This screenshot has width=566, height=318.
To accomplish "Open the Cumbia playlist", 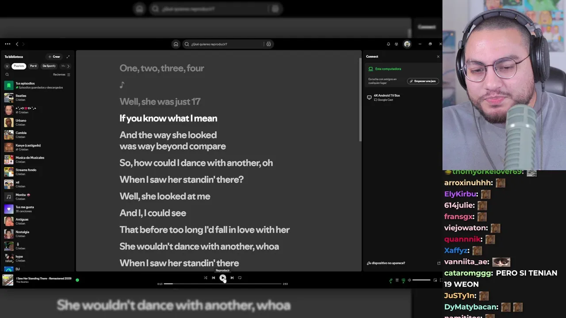I will click(38, 135).
